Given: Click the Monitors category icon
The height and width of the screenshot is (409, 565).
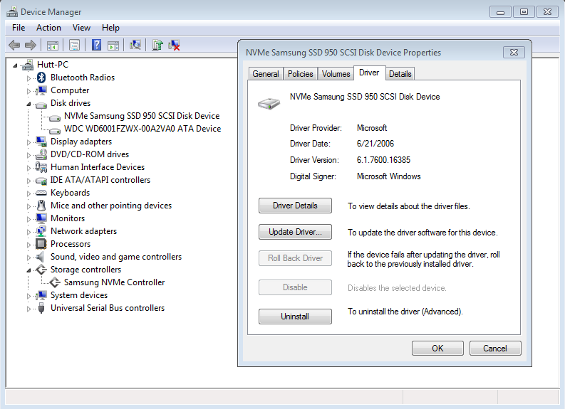Looking at the screenshot, I should 41,218.
